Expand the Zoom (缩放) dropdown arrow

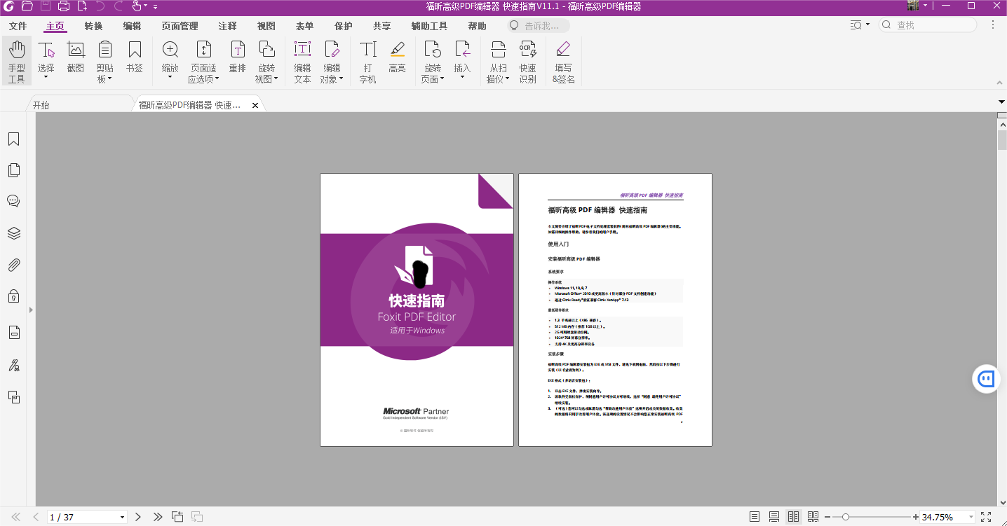pos(170,77)
